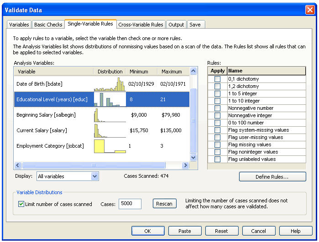Open Cross-Variable Rules tab
Screen dimensions: 319x242
coord(141,25)
